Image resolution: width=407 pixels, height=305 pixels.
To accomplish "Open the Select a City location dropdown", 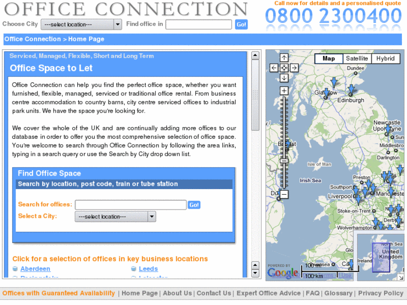I will click(x=115, y=217).
